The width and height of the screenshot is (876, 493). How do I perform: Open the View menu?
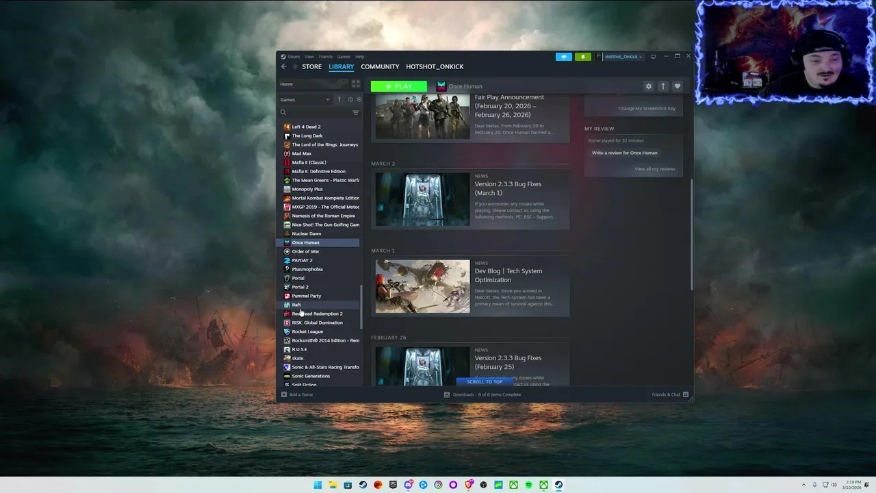pyautogui.click(x=309, y=57)
